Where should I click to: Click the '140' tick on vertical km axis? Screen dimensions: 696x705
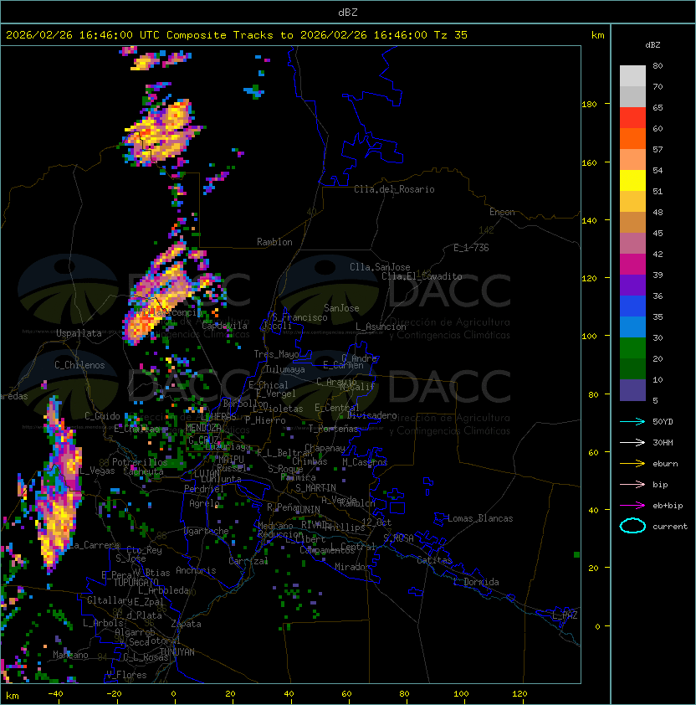589,220
